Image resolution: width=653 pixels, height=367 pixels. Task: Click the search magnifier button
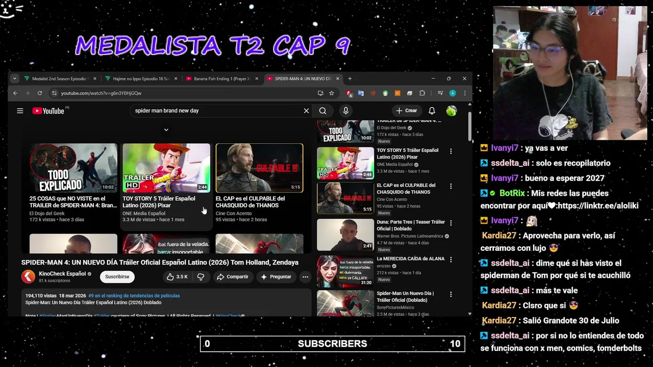(322, 111)
